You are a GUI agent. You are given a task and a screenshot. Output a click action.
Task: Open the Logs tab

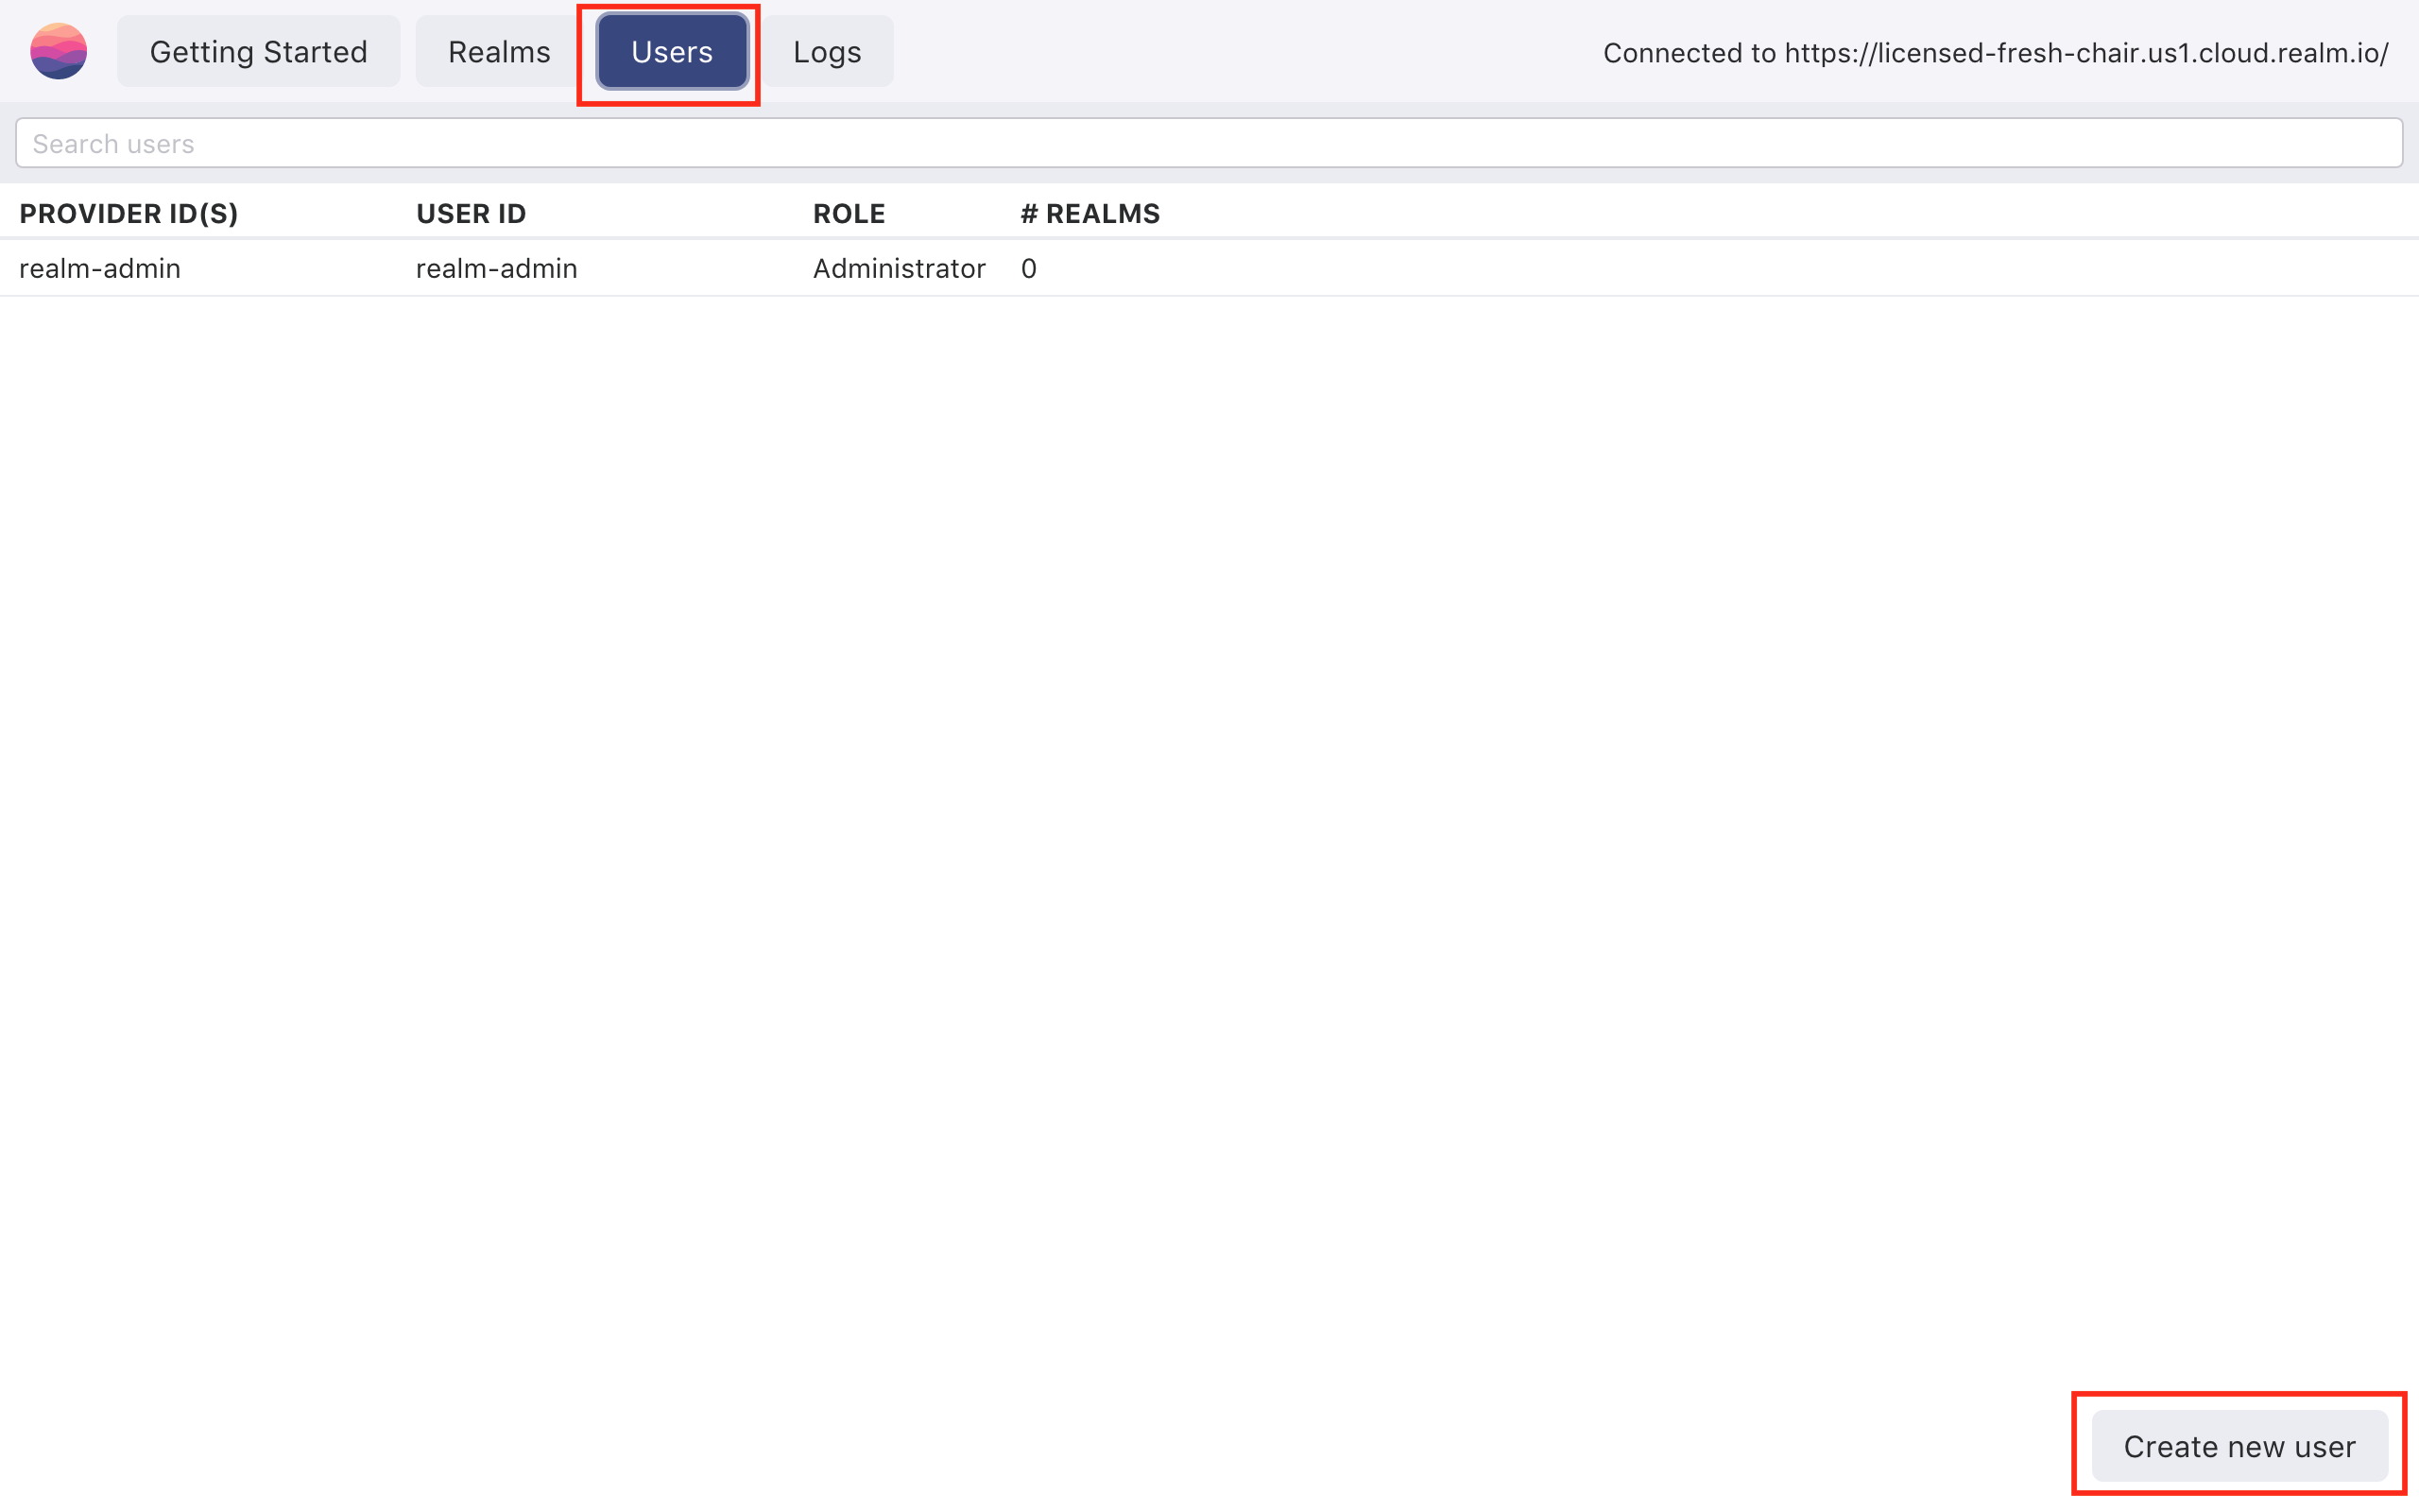point(827,51)
